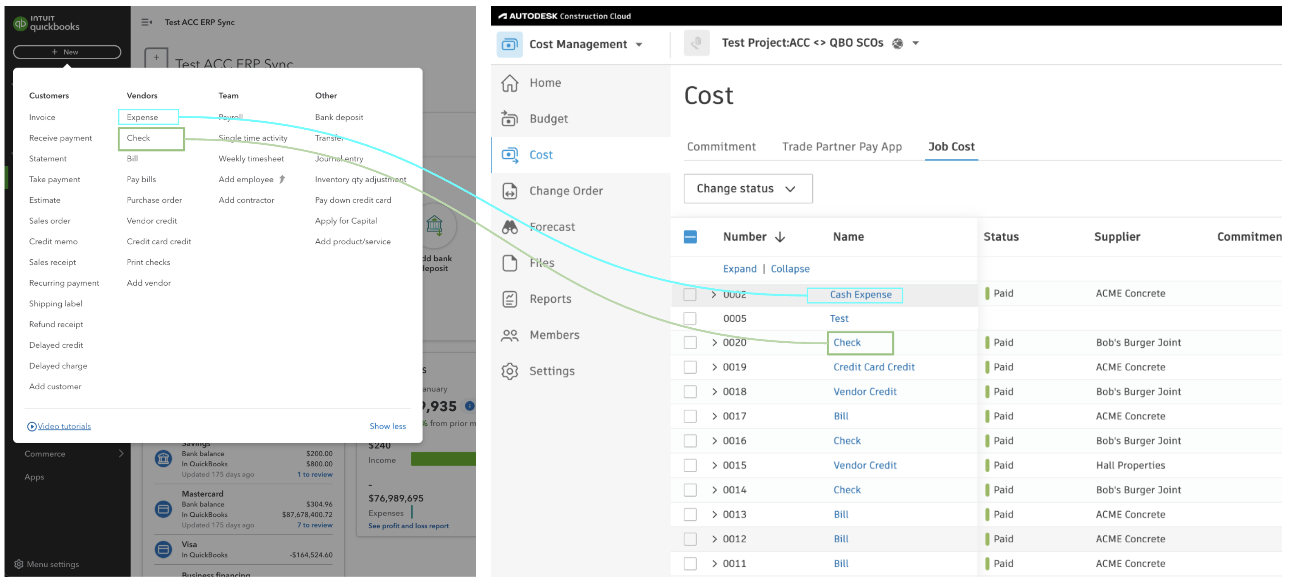This screenshot has height=582, width=1297.
Task: Click the Home house icon
Action: (x=510, y=83)
